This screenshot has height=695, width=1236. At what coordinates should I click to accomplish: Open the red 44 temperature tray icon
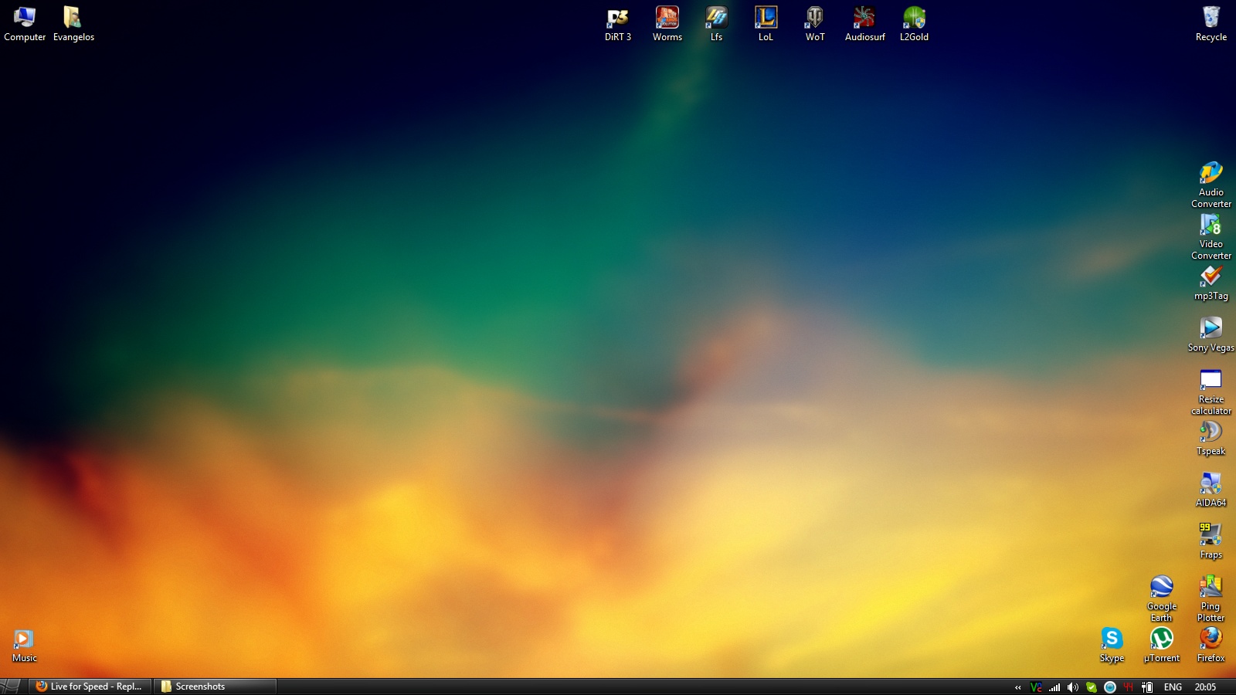click(1129, 687)
